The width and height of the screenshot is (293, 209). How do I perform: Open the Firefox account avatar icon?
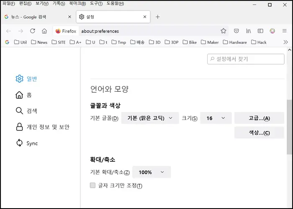tap(272, 31)
